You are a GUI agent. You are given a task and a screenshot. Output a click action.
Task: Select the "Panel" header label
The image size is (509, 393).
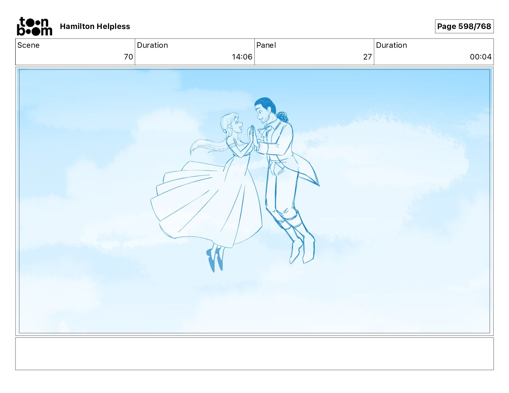(266, 45)
